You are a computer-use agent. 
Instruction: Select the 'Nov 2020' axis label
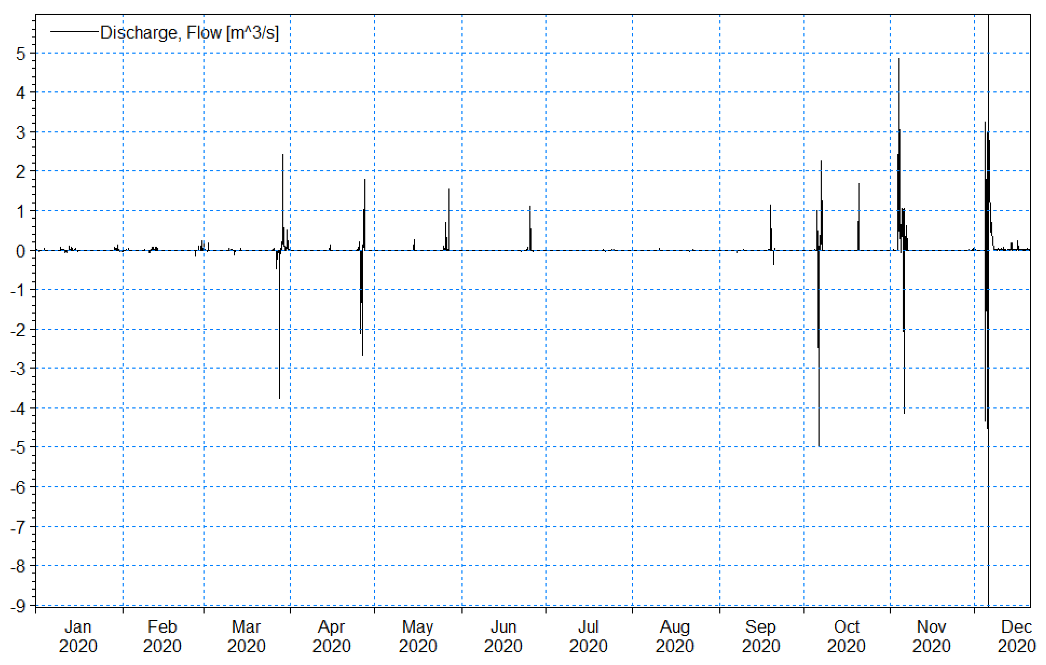pos(931,636)
